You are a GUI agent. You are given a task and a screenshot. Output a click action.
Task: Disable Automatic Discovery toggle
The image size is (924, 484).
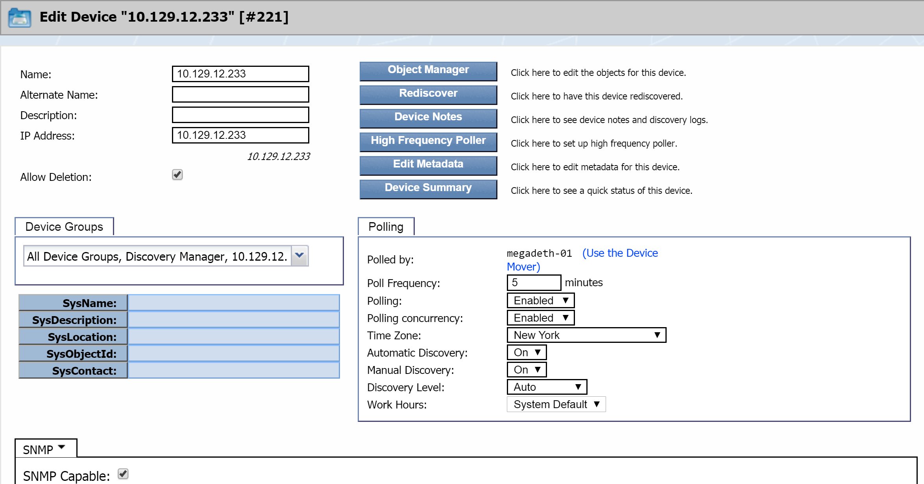point(527,351)
